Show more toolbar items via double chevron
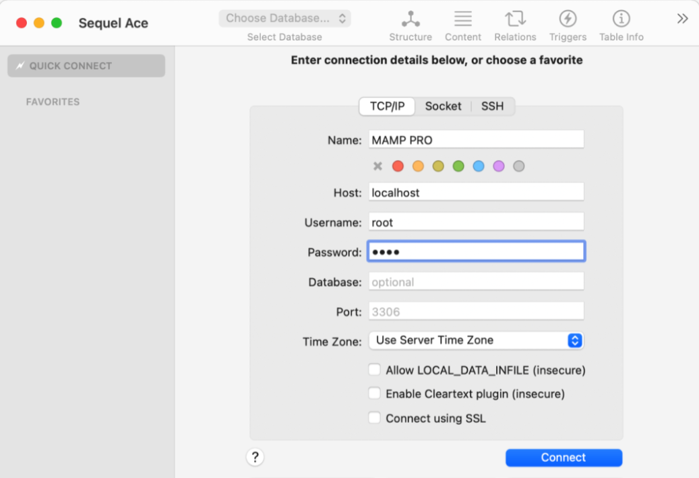This screenshot has width=699, height=478. click(x=682, y=19)
